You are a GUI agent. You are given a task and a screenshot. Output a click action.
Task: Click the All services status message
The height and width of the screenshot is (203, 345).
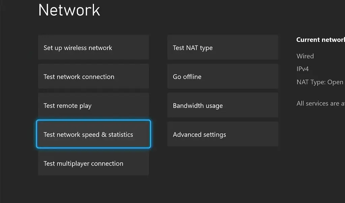[321, 103]
